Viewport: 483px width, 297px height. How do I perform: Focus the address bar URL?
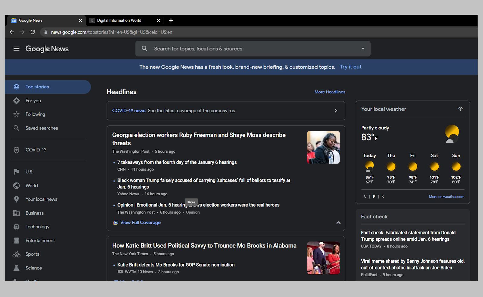coord(111,32)
